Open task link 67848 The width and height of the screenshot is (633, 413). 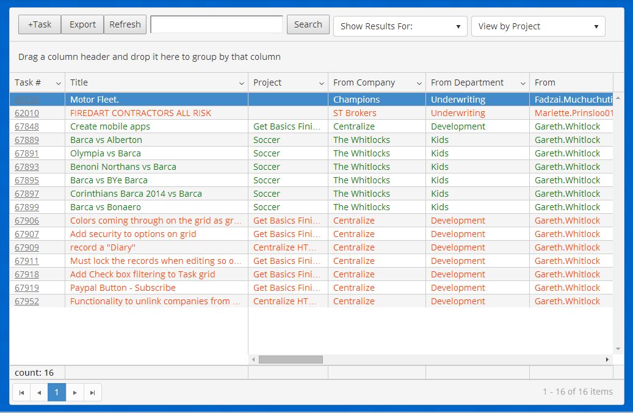(27, 126)
